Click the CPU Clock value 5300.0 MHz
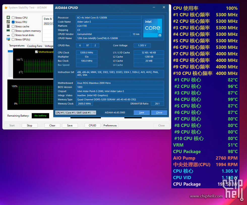The width and height of the screenshot is (247, 205). pos(87,53)
